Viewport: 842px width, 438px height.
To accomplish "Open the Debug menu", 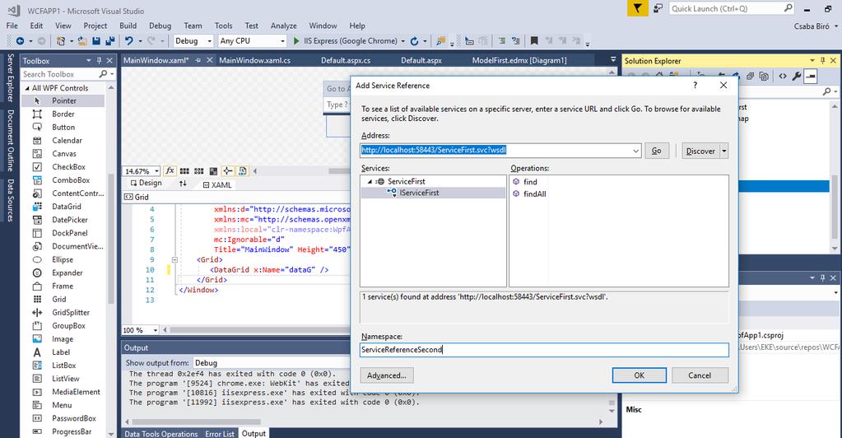I will [x=160, y=26].
